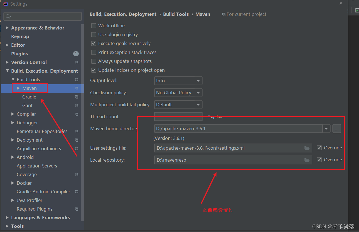Click folder browse icon in User settings file
Screen dimensions: 359x232
[x=307, y=148]
